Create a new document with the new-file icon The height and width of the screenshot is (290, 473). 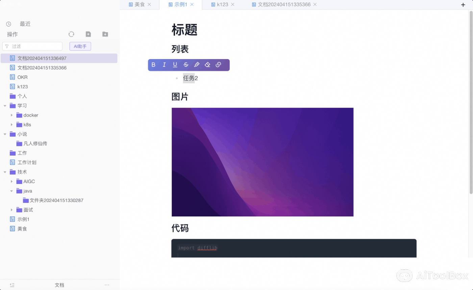click(88, 34)
